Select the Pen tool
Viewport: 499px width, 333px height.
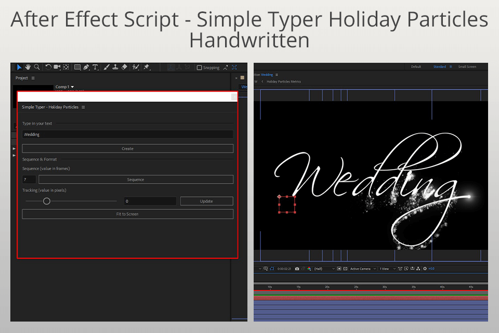pyautogui.click(x=87, y=67)
